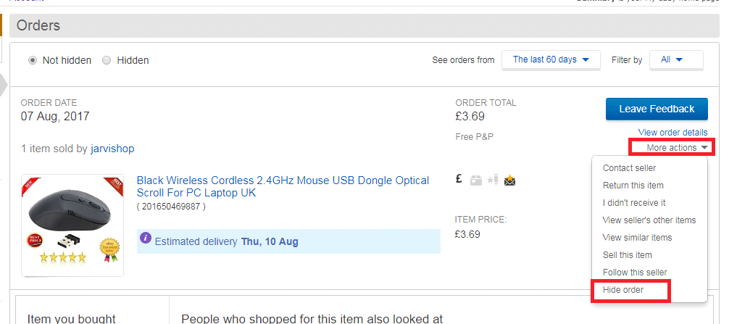Click the wireless mouse product thumbnail

72,225
